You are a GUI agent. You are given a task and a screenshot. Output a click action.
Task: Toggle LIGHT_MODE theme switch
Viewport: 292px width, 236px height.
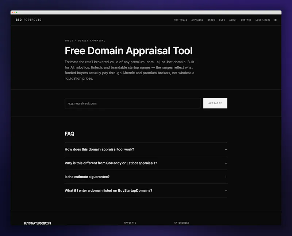[x=263, y=20]
